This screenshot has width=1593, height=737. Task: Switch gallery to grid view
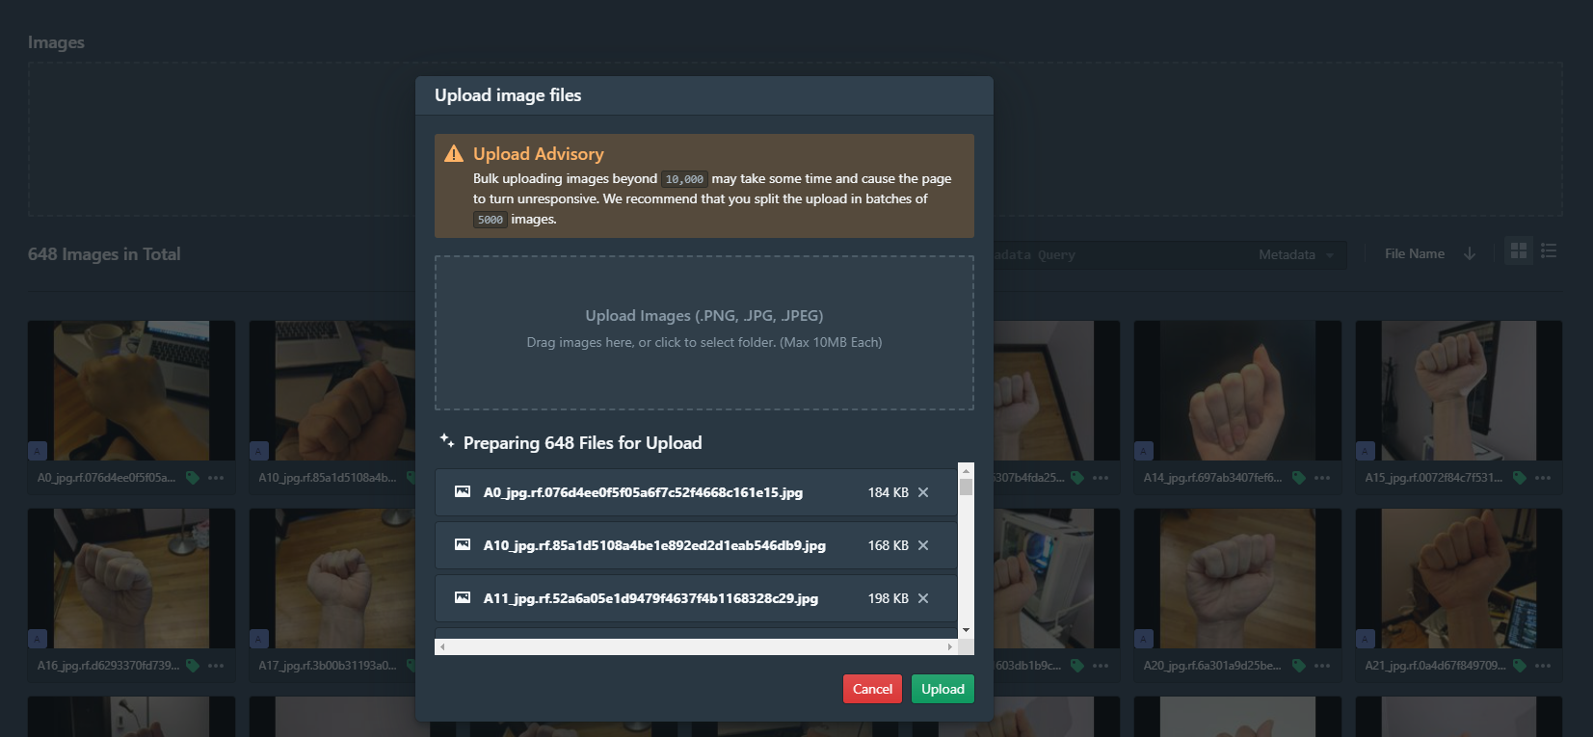coord(1519,251)
